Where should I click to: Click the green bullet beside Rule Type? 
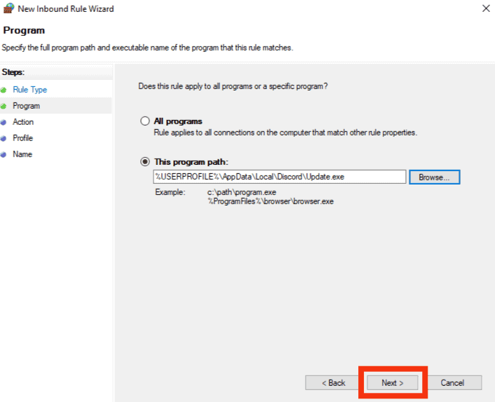tap(4, 90)
